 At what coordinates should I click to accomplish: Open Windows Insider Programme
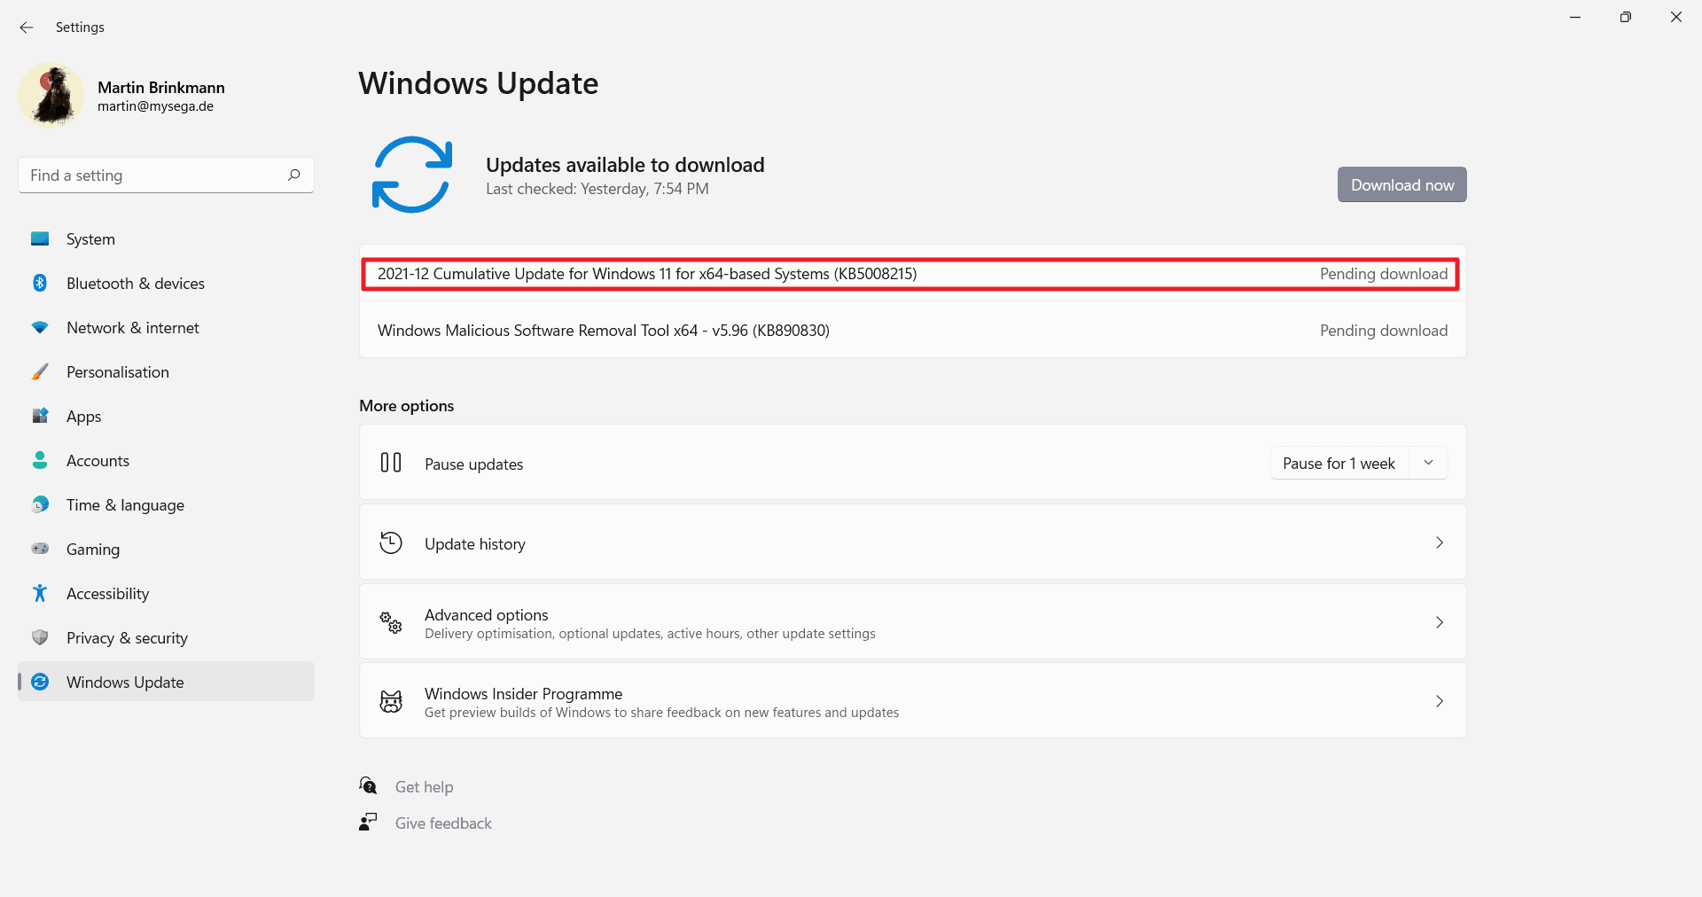[912, 700]
